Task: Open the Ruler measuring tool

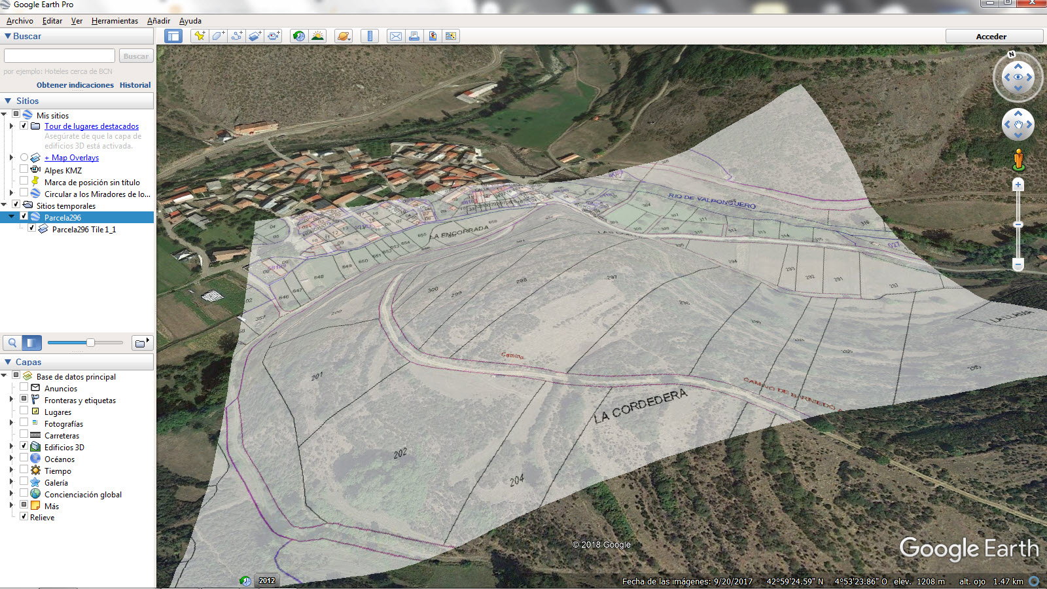Action: (369, 36)
